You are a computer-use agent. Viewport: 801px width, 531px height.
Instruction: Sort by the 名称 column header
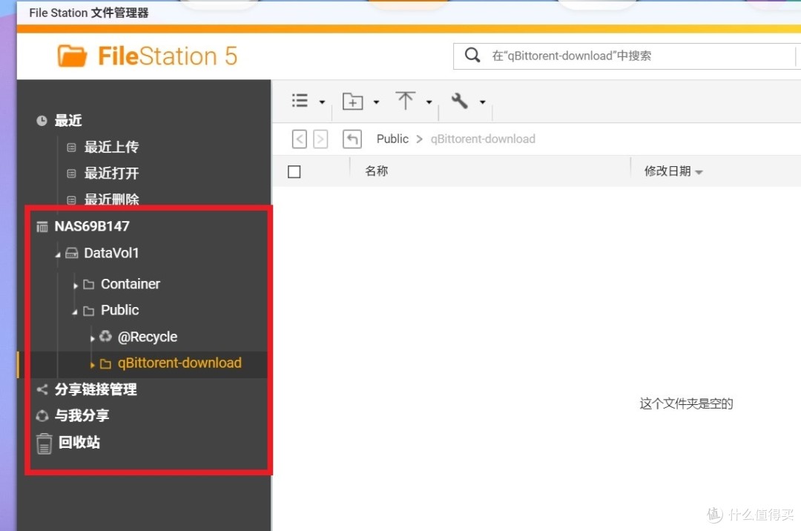[x=377, y=171]
